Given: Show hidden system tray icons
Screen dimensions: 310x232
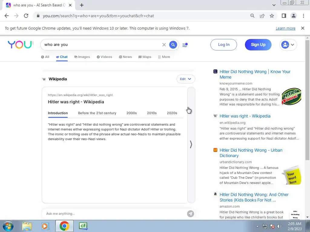Looking at the screenshot, I should point(257,226).
